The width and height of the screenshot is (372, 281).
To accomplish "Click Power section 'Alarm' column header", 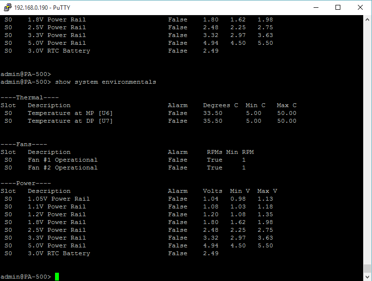I will pyautogui.click(x=178, y=191).
